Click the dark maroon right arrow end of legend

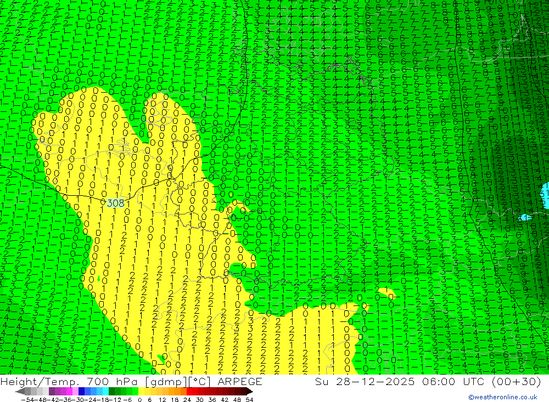coord(250,391)
